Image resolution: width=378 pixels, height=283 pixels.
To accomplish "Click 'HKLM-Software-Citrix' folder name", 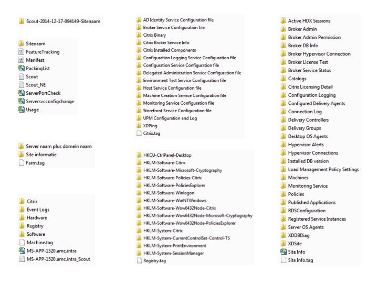I will pos(164,162).
